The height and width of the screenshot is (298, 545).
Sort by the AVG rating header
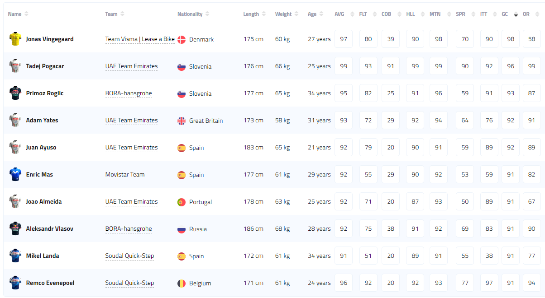pos(339,14)
